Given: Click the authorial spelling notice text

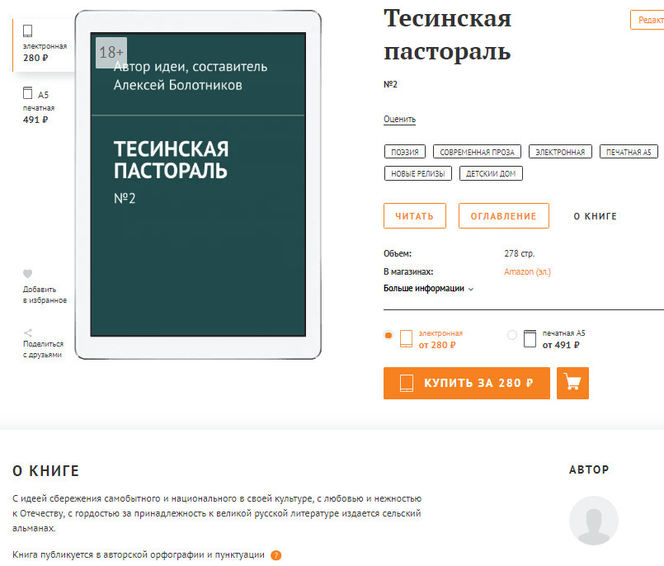Looking at the screenshot, I should point(139,554).
